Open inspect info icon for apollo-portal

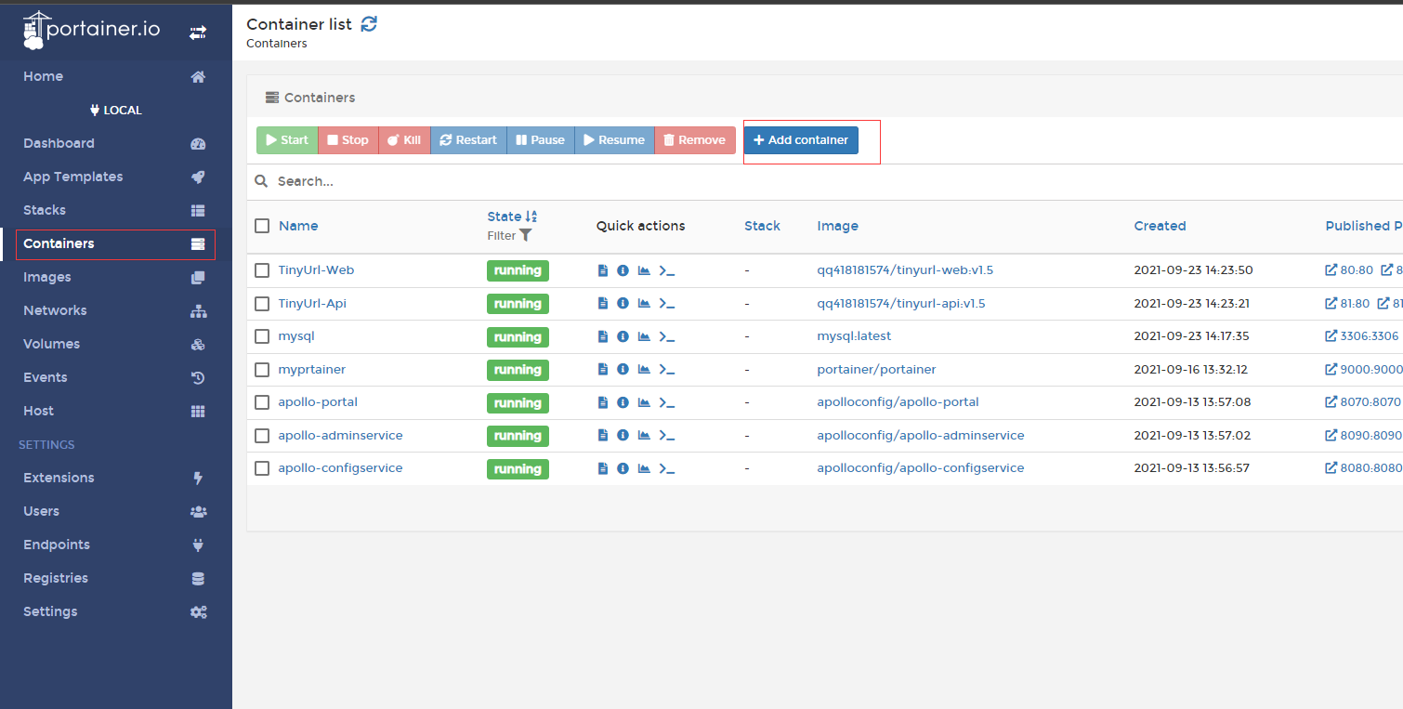(x=623, y=402)
